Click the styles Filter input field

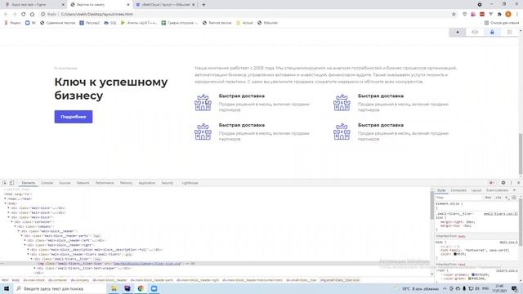coord(458,198)
